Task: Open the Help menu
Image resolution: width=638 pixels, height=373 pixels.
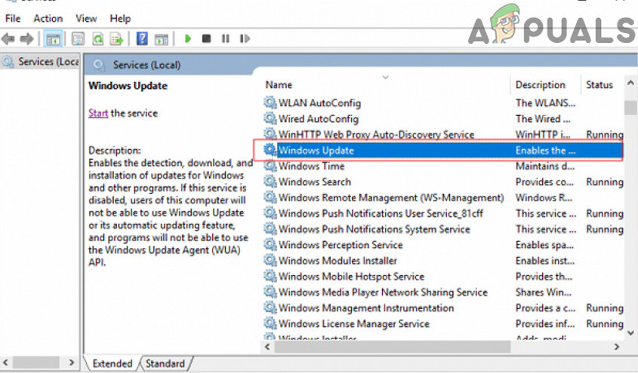Action: pos(120,19)
